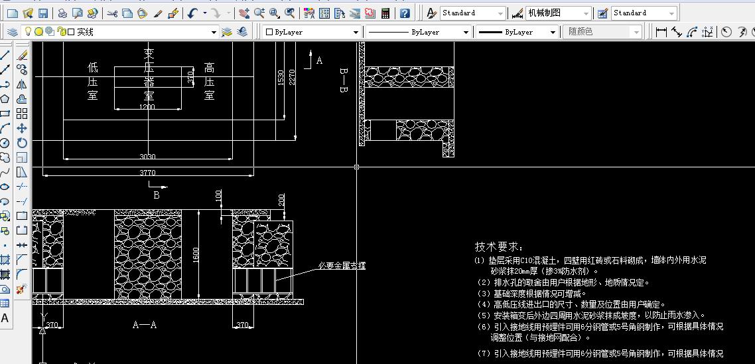Select the Multiline Text A tool
The image size is (755, 364).
pyautogui.click(x=5, y=318)
